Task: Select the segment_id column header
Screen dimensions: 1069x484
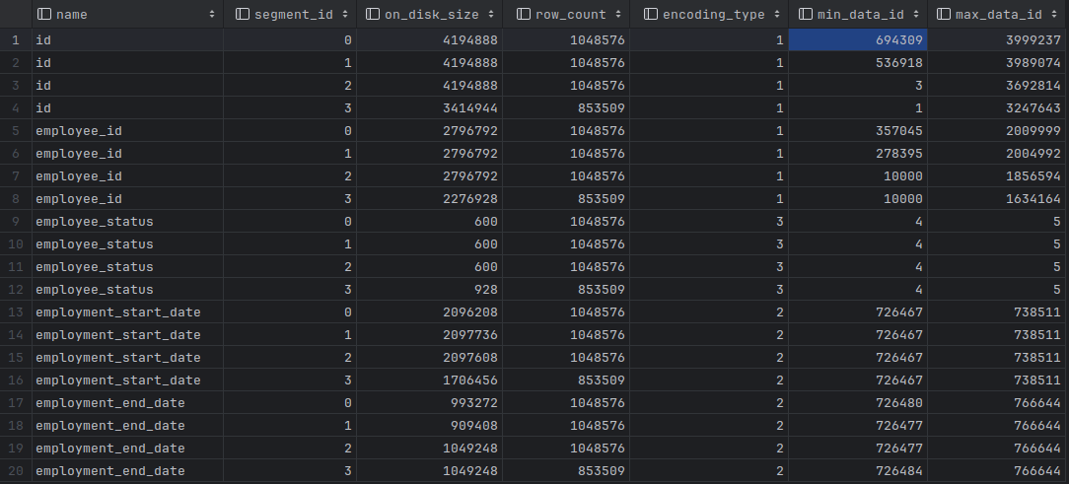Action: coord(290,14)
